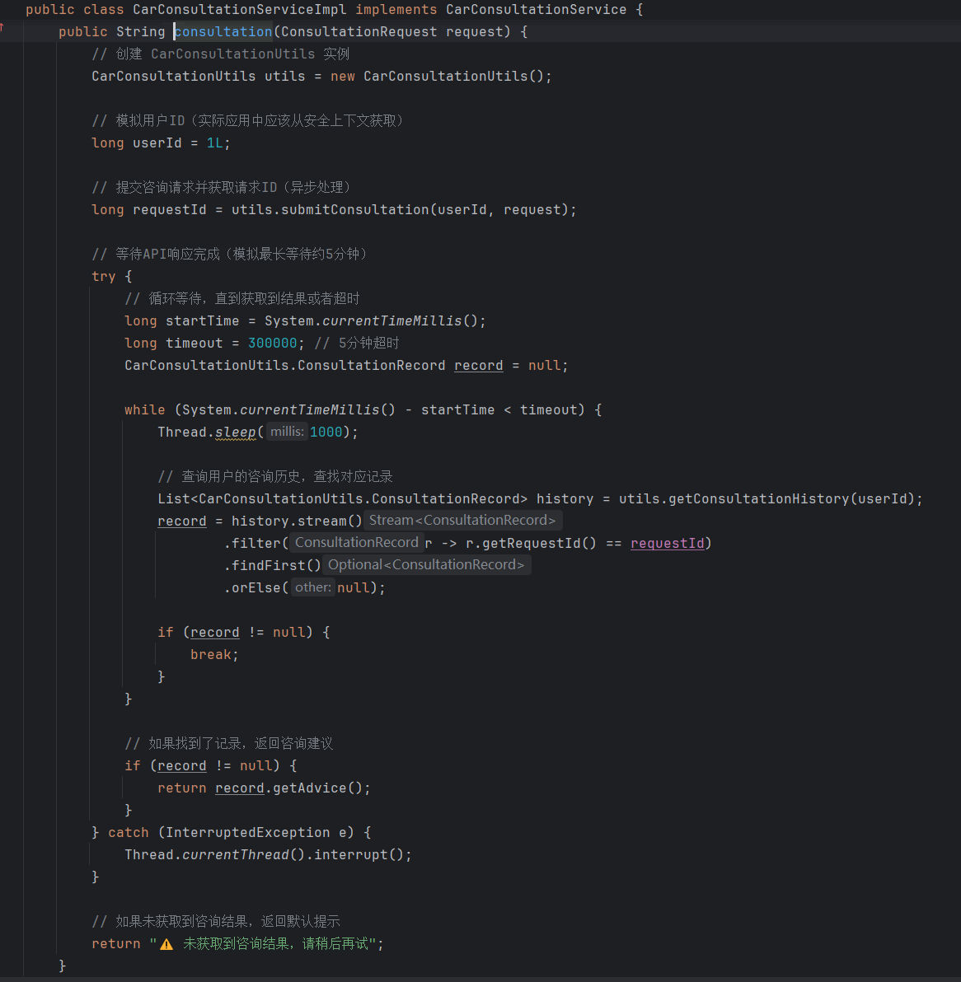Click the 'millis:' parameter inlay hint

(x=287, y=432)
